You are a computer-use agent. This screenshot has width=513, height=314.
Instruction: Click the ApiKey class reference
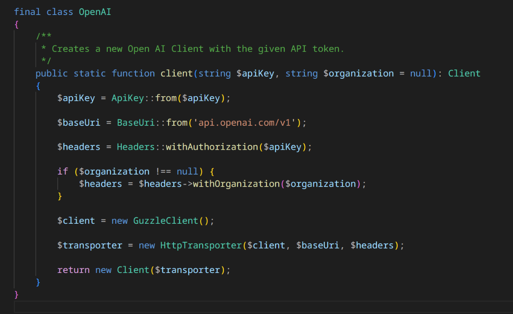click(127, 98)
